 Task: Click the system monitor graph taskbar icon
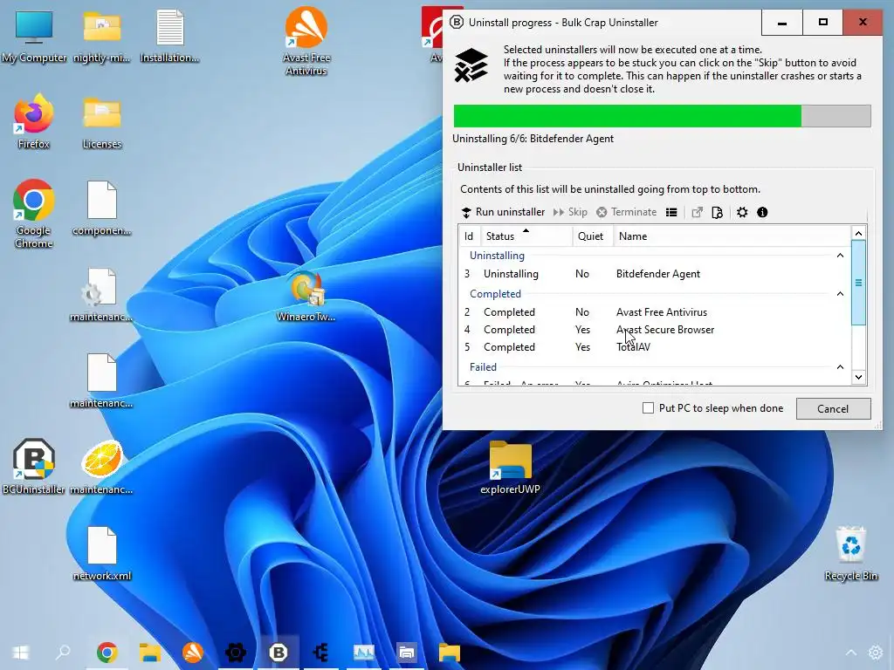(364, 653)
